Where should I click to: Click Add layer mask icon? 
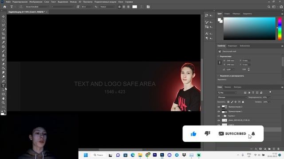(x=260, y=149)
